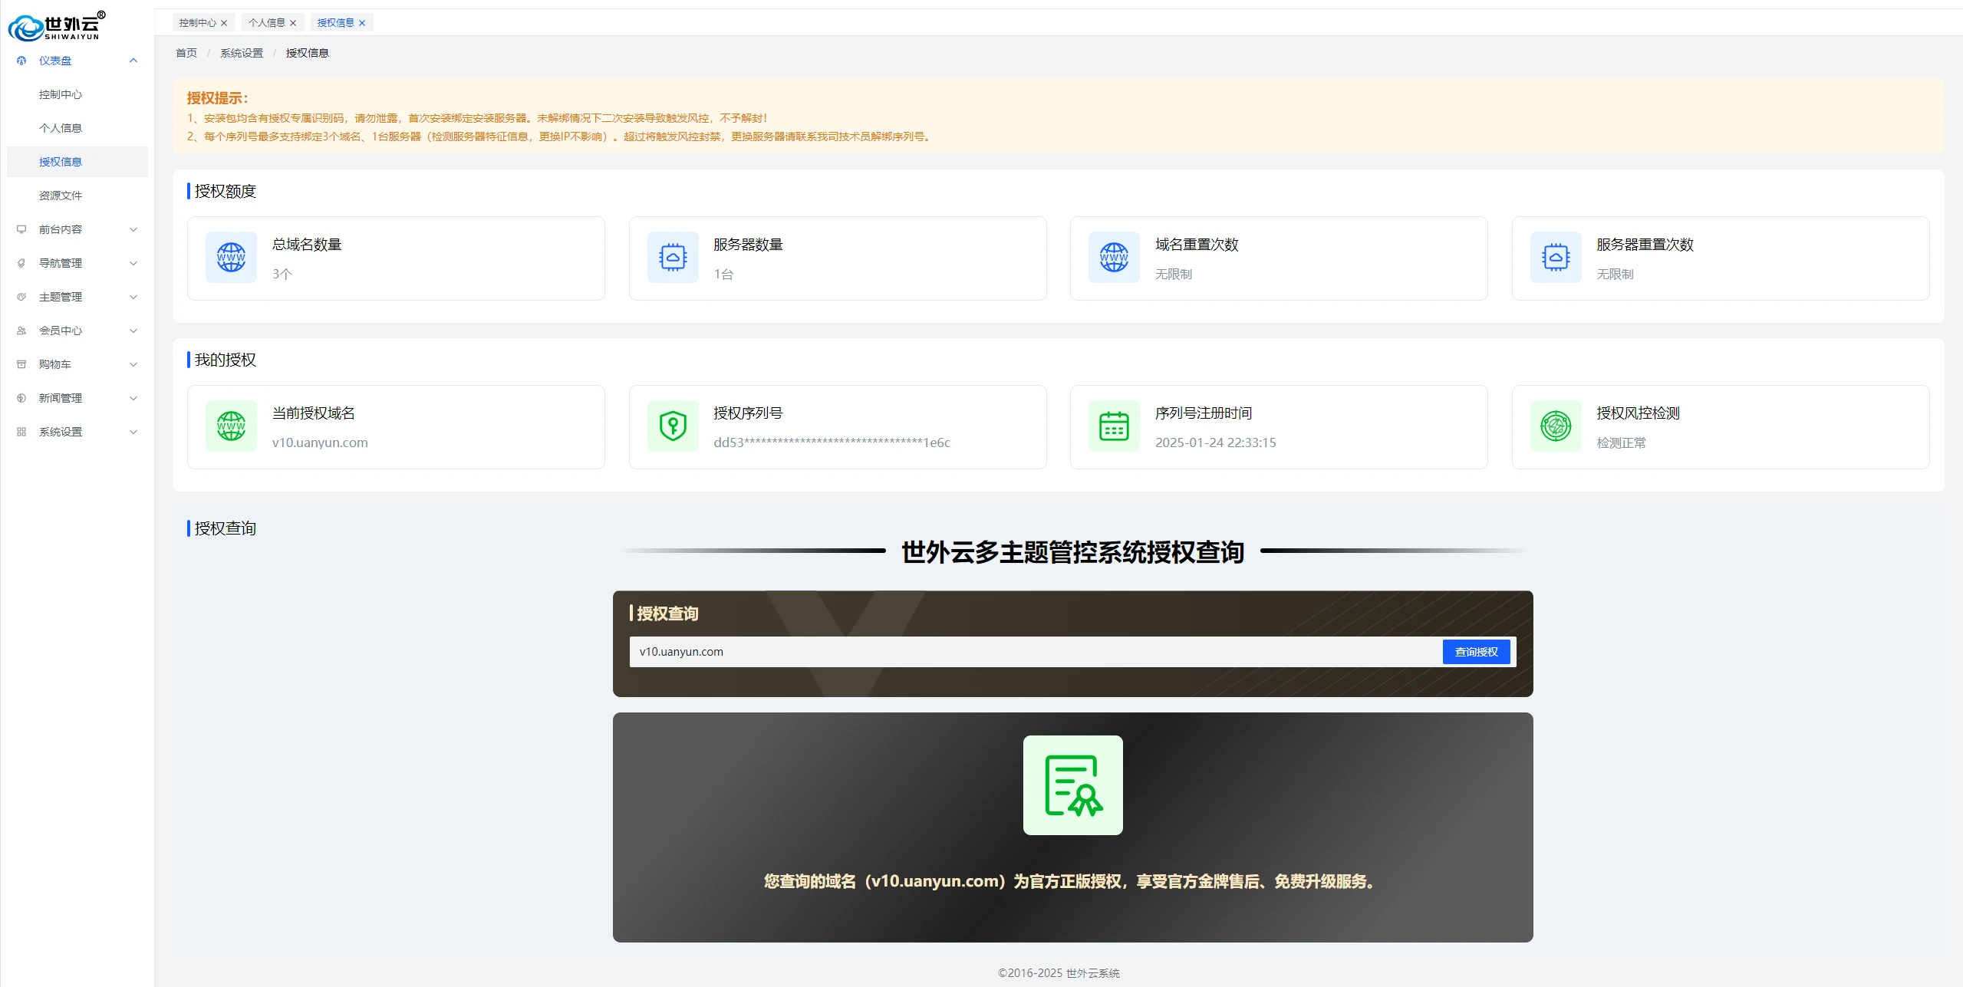This screenshot has width=1963, height=987.
Task: Click the 授权序列号 shield key icon
Action: coord(673,426)
